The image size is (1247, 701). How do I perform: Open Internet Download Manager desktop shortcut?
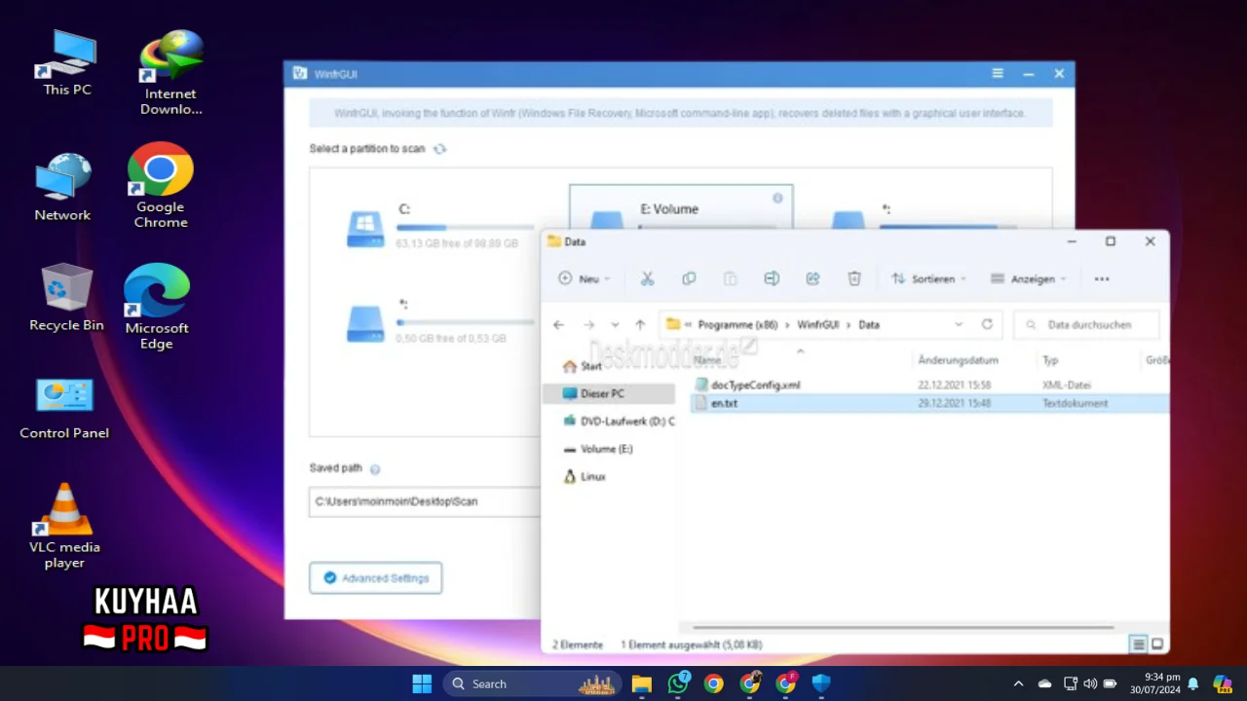click(170, 73)
